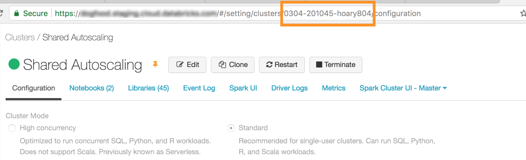
Task: Click the green cluster running status indicator
Action: (x=14, y=64)
